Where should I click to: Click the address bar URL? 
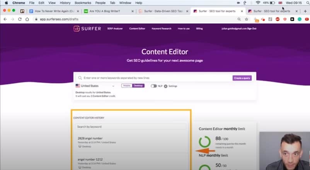59,19
